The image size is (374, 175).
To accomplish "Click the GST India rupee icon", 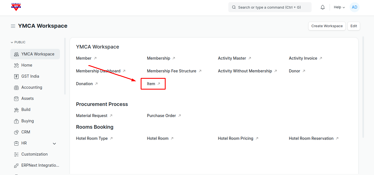I will tap(16, 76).
